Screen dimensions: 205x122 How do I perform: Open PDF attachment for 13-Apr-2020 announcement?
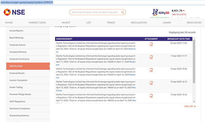pyautogui.click(x=151, y=96)
